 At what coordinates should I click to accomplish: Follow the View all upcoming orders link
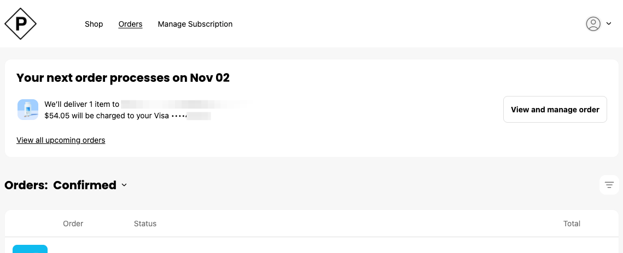(x=61, y=140)
